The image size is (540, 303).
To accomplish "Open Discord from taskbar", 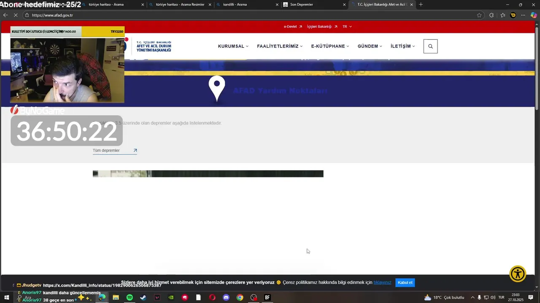I will 226,298.
